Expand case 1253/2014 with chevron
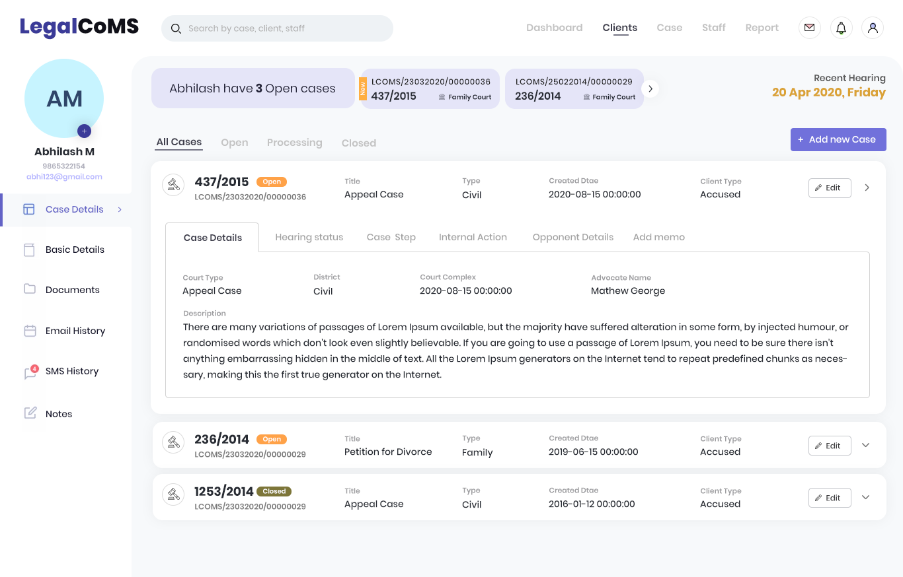 coord(866,497)
